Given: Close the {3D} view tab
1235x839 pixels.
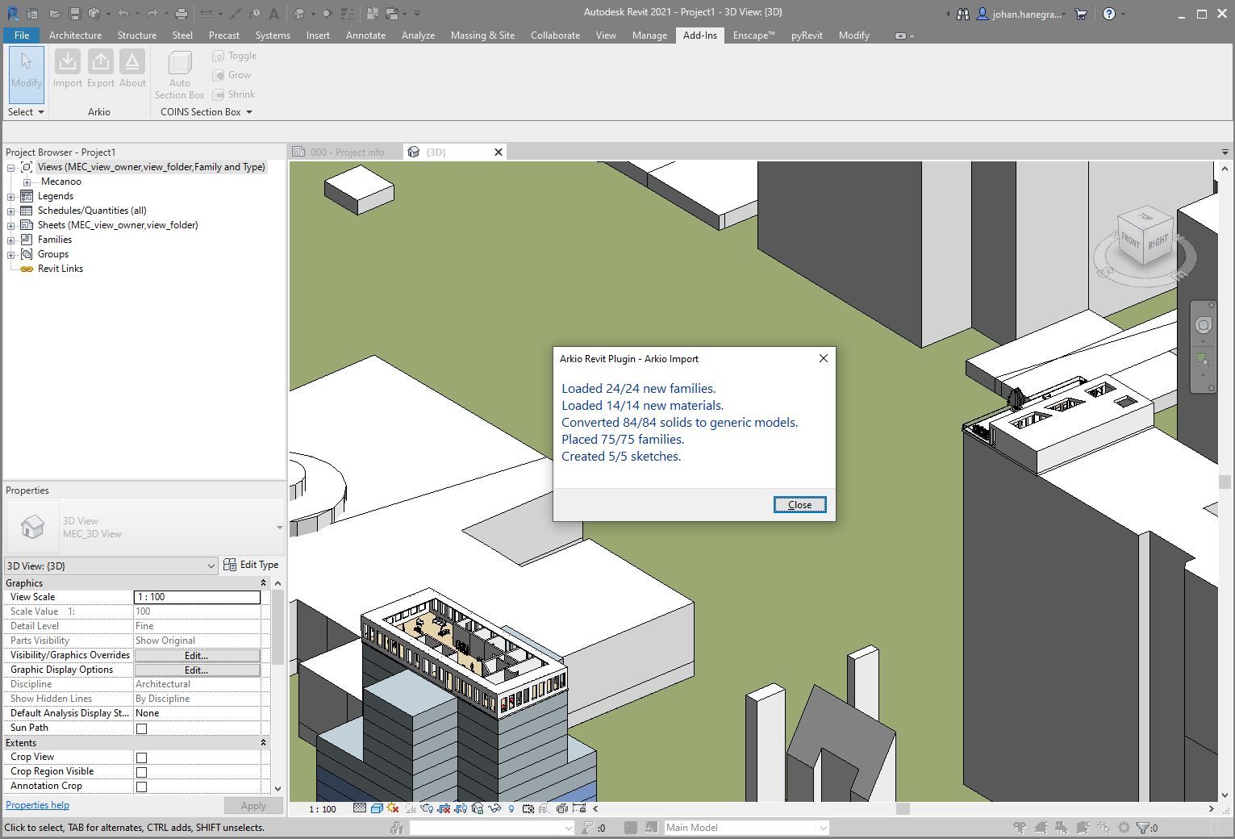Looking at the screenshot, I should coord(499,152).
